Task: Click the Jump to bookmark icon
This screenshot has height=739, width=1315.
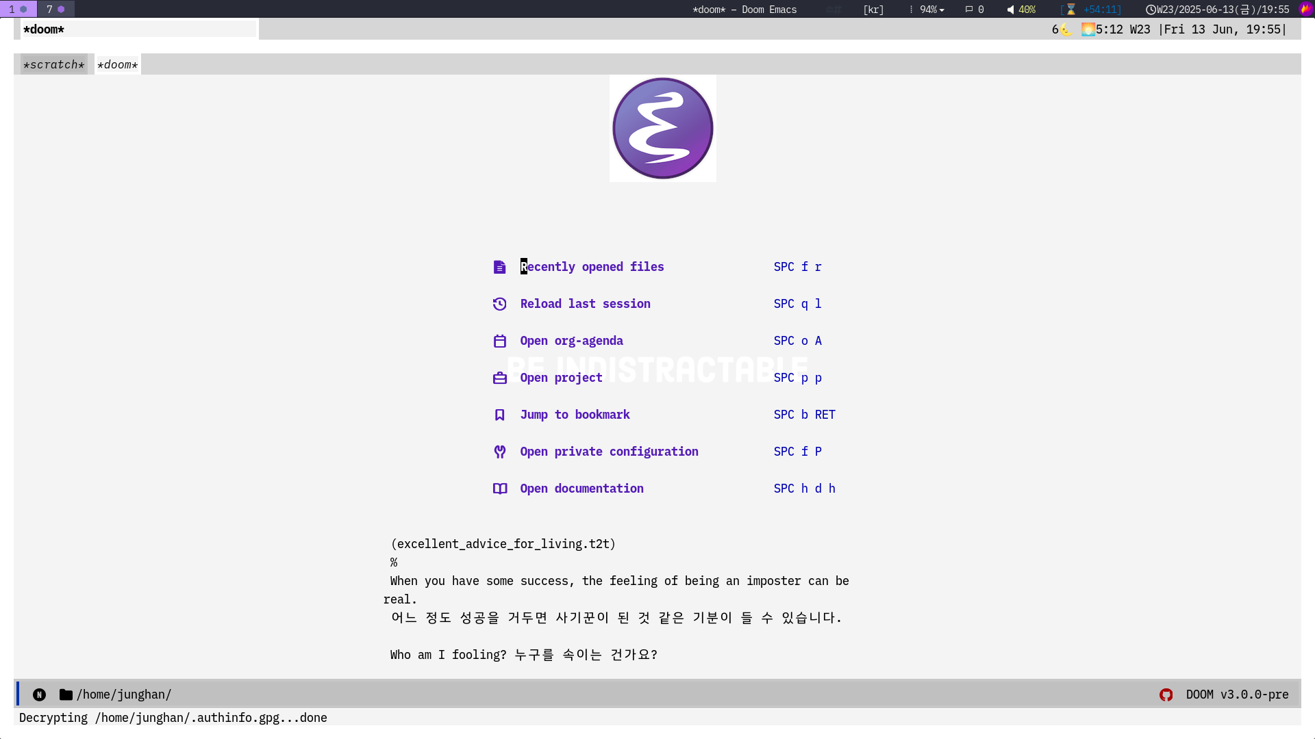Action: coord(499,415)
